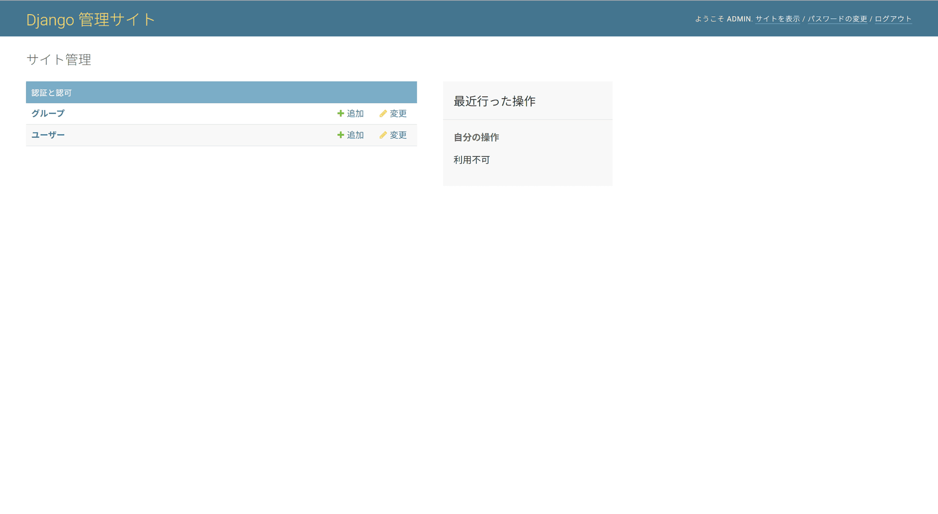This screenshot has width=938, height=514.
Task: Click the green plus icon in グループ row
Action: click(x=341, y=113)
